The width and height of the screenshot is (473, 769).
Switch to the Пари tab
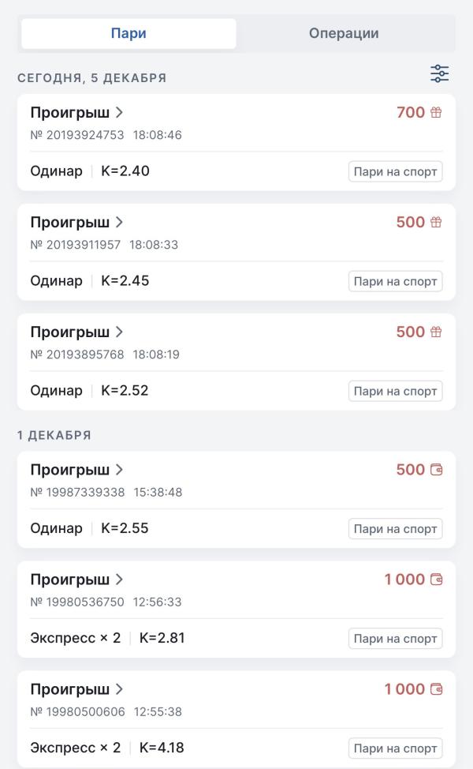128,33
